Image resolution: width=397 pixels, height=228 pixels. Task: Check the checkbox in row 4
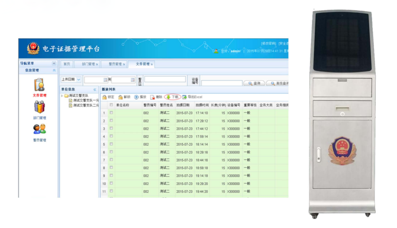point(111,136)
